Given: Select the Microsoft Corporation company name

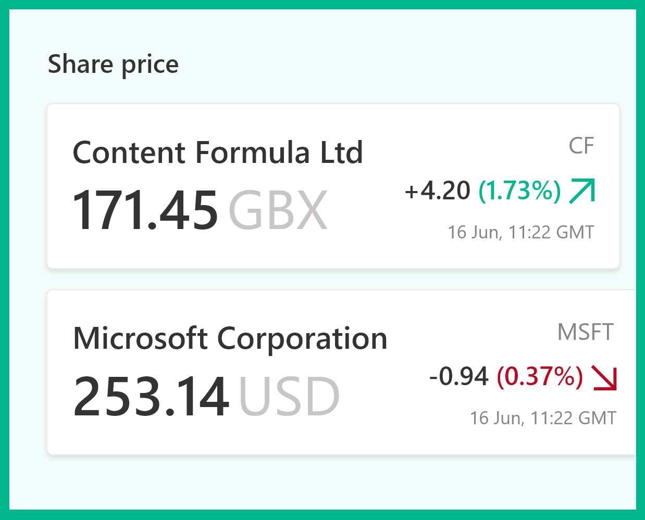Looking at the screenshot, I should (x=230, y=339).
